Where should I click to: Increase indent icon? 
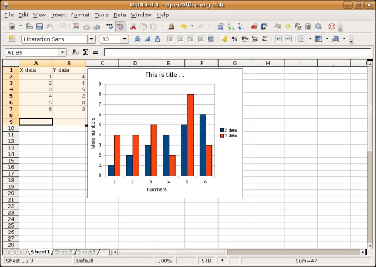tap(288, 39)
